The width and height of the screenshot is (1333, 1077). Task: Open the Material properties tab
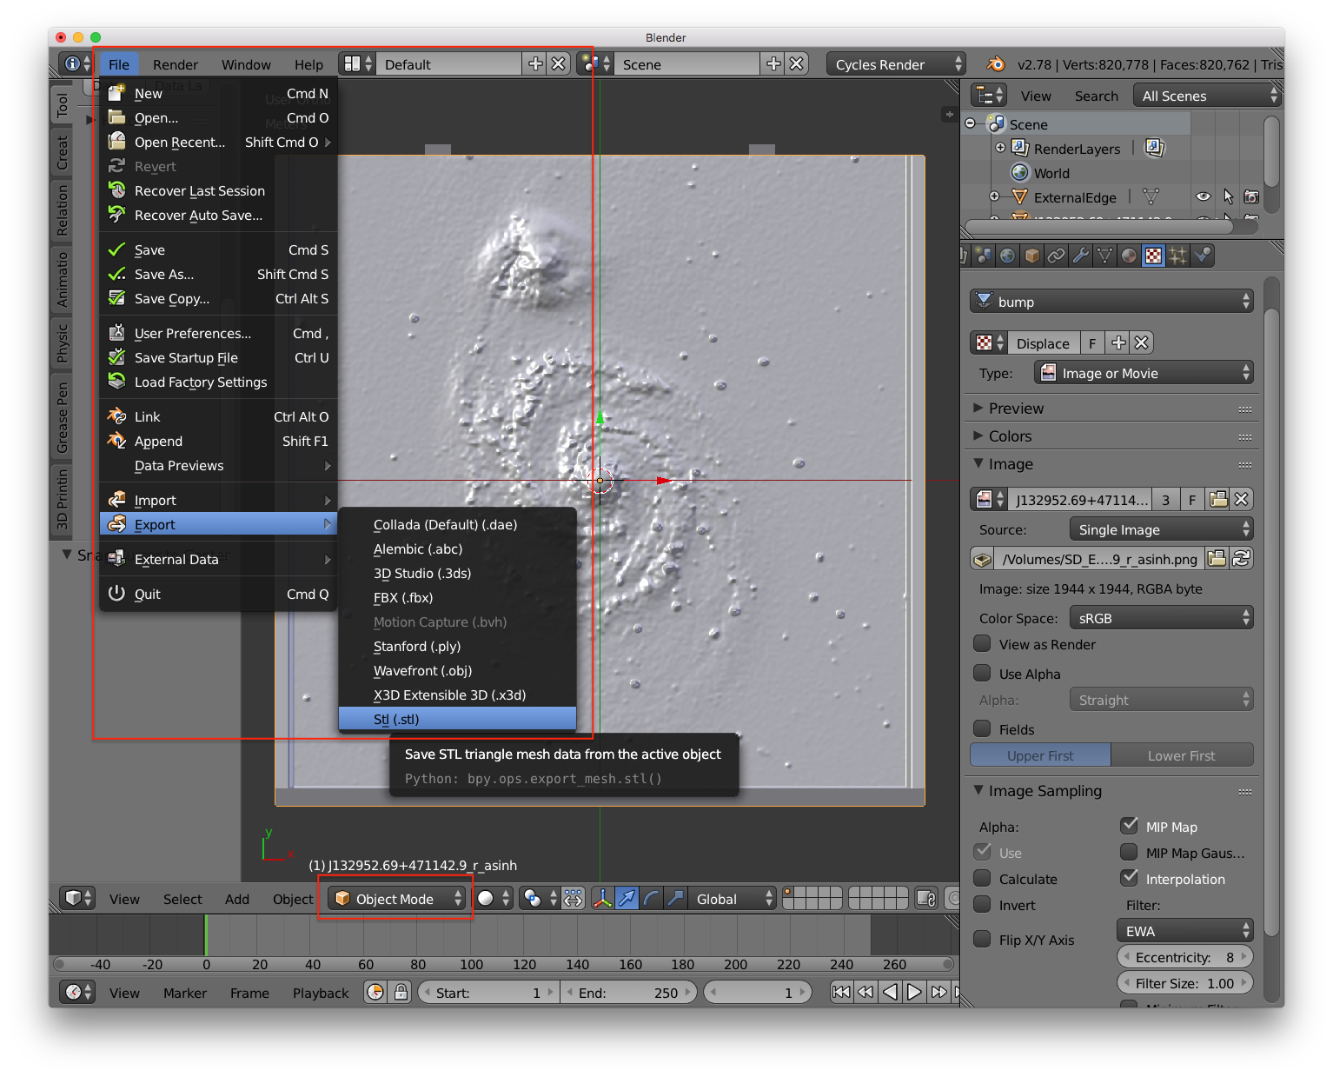1129,255
